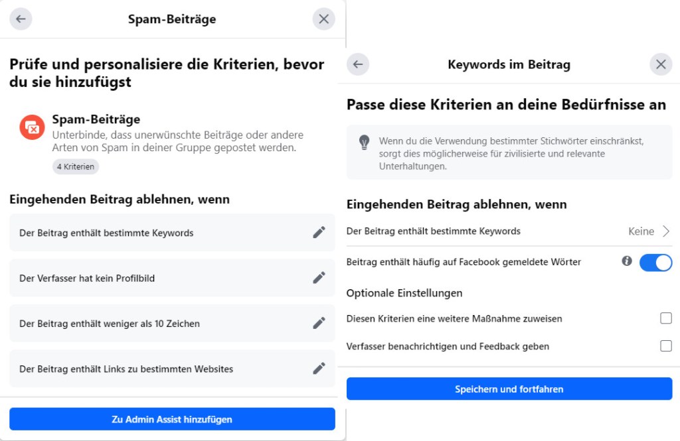
Task: Open 'Der Beitrag enthält weniger als 10 Zeichen' row
Action: click(x=159, y=323)
